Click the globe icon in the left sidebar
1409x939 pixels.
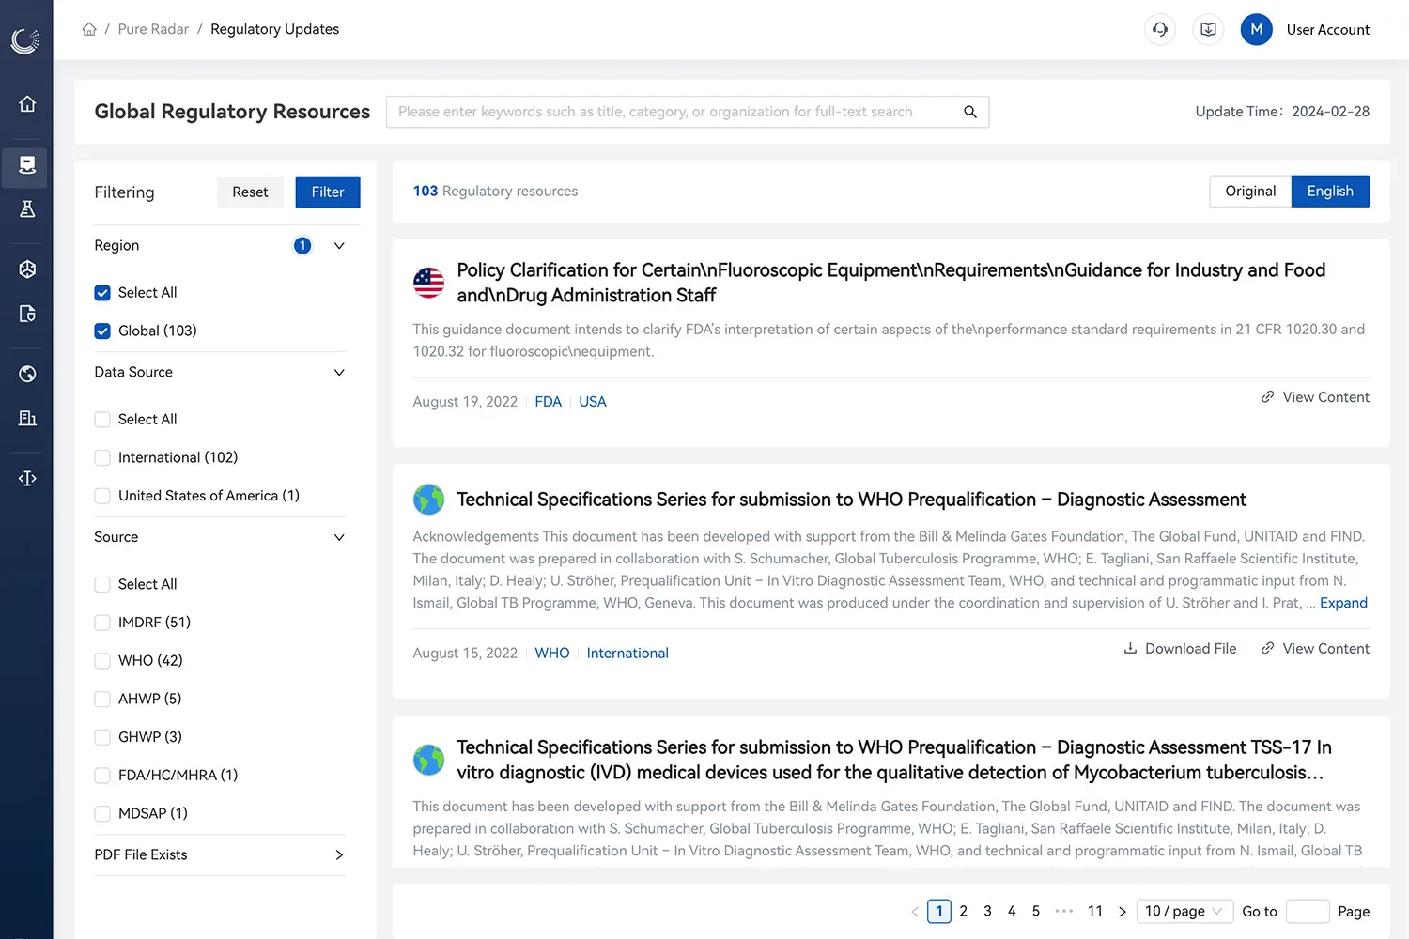click(x=25, y=373)
